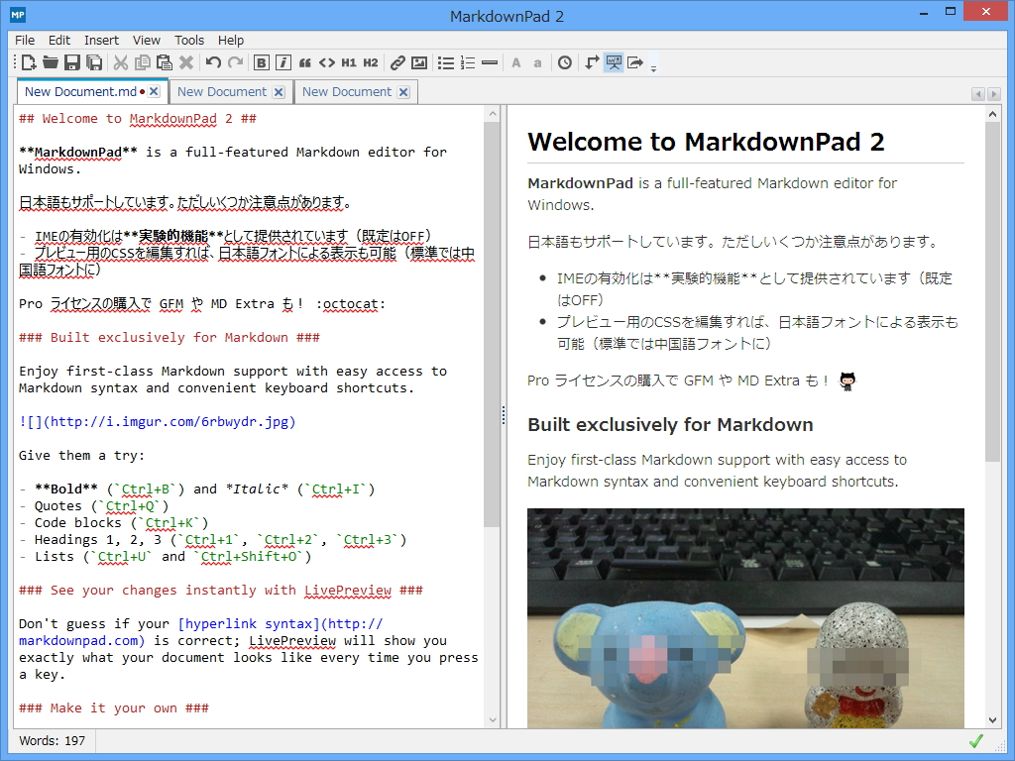Toggle italic formatting in the toolbar
The width and height of the screenshot is (1015, 761).
pyautogui.click(x=283, y=62)
